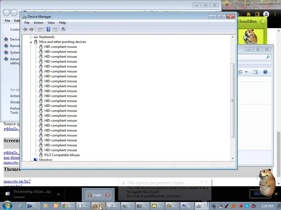Open the blue question-mark Help toolbar icon
Viewport: 281px width, 210px height.
coord(48,30)
